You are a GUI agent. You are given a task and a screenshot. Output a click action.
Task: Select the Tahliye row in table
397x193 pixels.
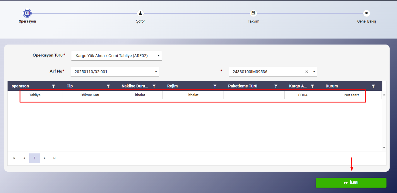(x=35, y=95)
